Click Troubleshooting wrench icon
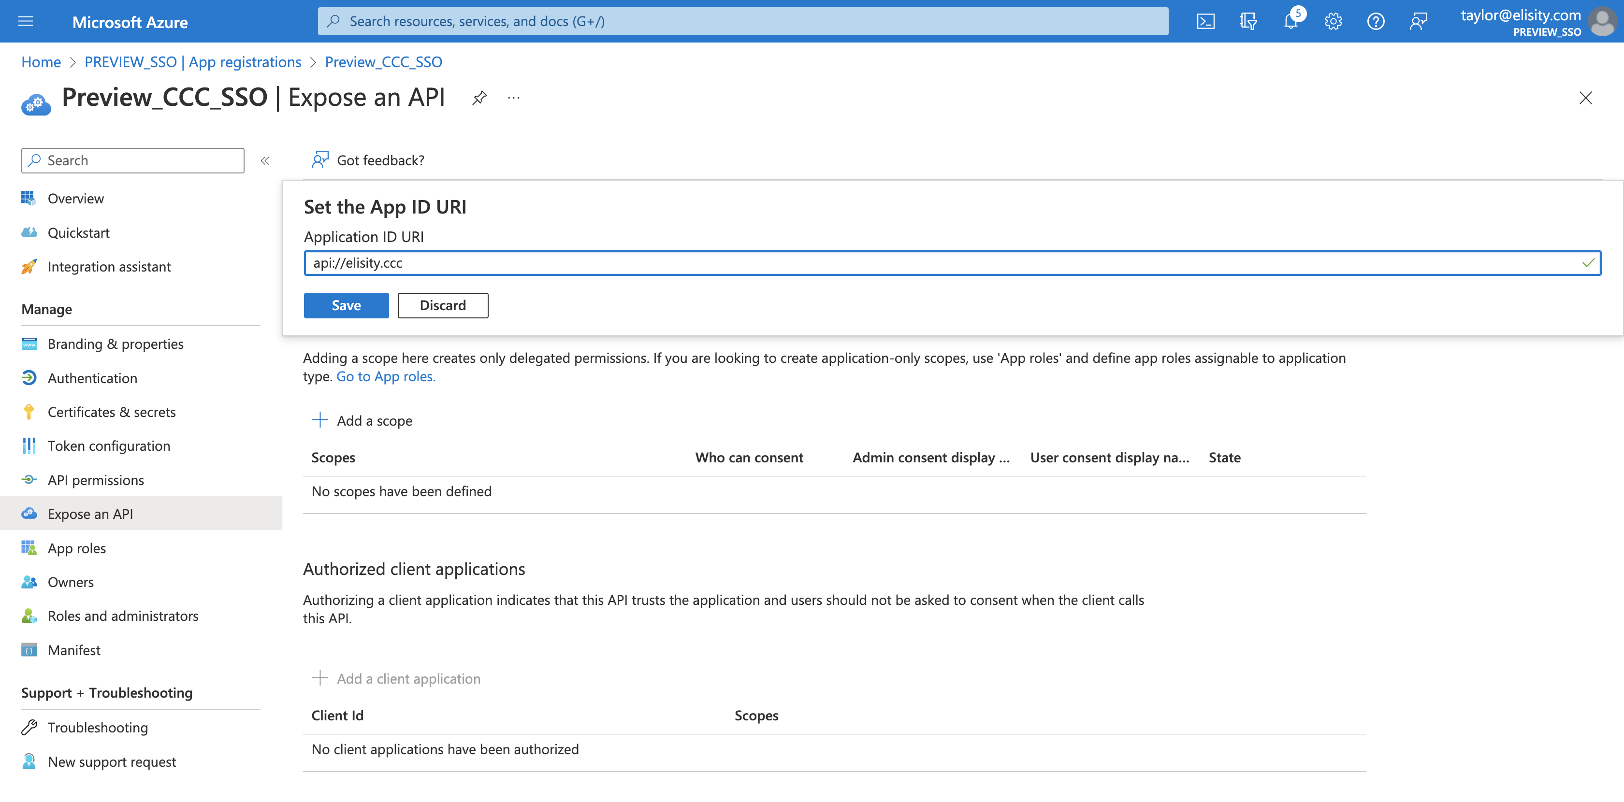The height and width of the screenshot is (802, 1624). (x=29, y=728)
